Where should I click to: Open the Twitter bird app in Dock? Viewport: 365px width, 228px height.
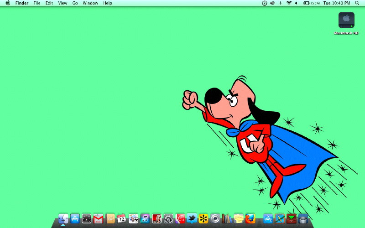pos(192,219)
